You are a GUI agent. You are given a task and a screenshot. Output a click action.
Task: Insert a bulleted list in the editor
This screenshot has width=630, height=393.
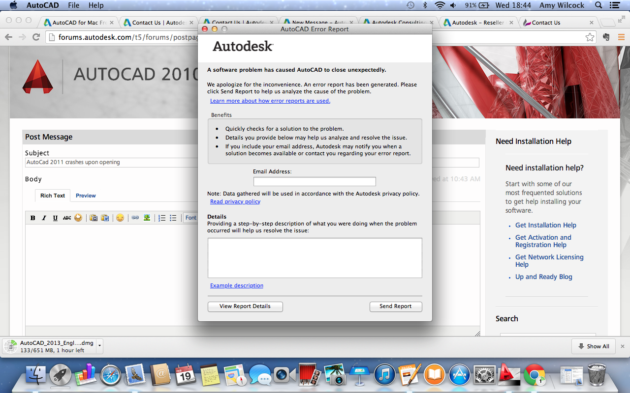coord(173,218)
